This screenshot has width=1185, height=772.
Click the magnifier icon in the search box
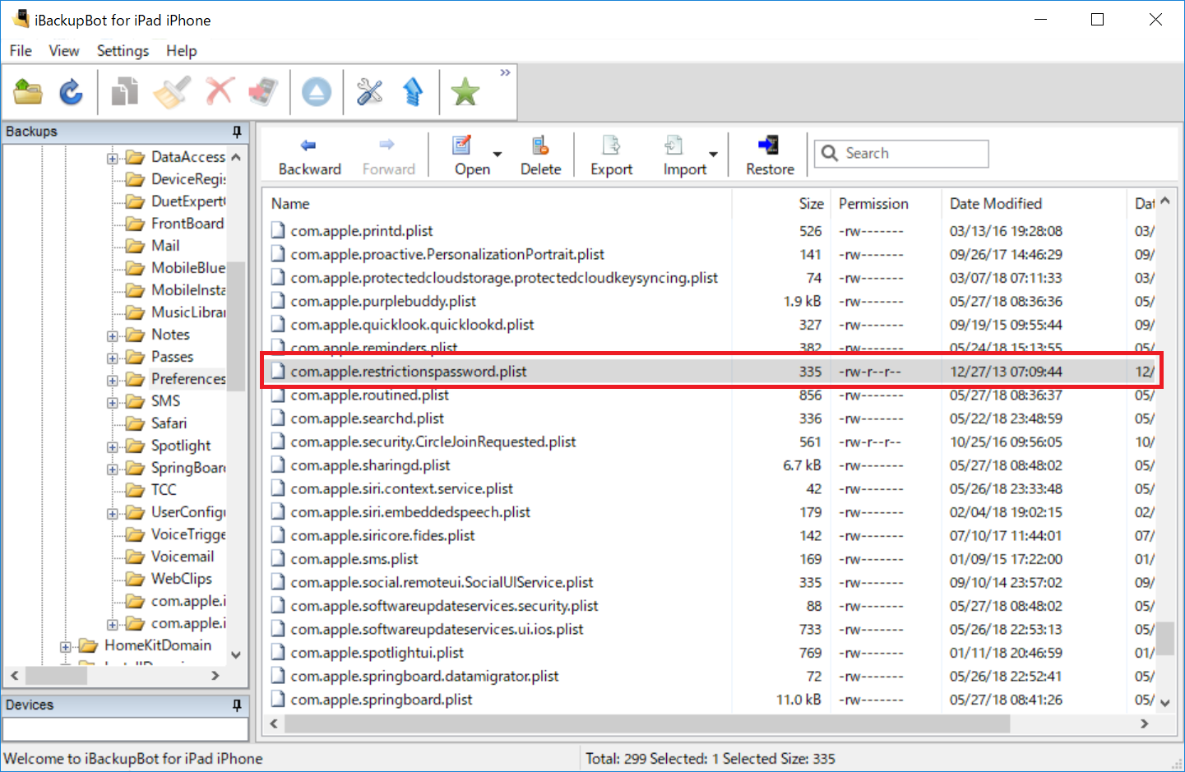830,153
